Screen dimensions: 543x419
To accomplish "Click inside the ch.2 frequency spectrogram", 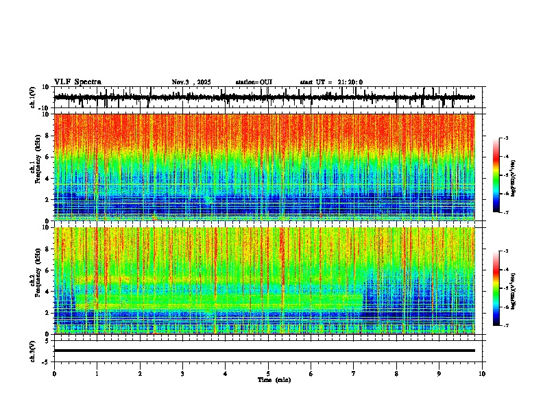I will pyautogui.click(x=264, y=281).
